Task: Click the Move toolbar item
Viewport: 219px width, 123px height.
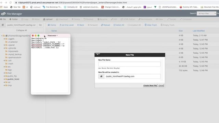Action: point(36,19)
